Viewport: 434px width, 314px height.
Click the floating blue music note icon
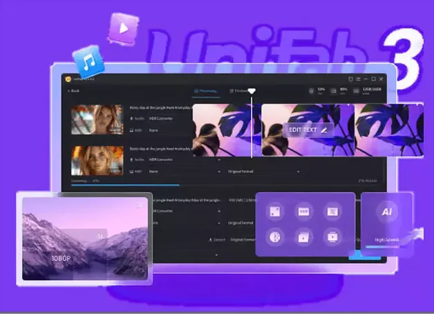[88, 62]
